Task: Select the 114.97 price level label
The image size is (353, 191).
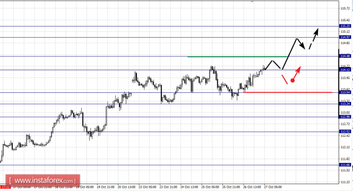Action: coord(345,37)
